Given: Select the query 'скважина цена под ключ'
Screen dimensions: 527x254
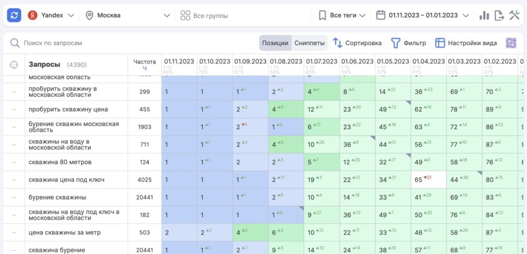Looking at the screenshot, I should (x=67, y=180).
